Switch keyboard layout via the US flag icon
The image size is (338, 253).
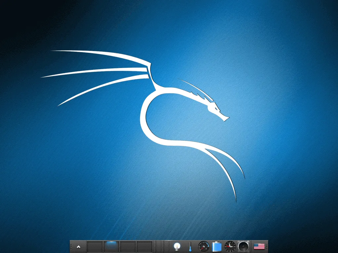[x=259, y=247]
